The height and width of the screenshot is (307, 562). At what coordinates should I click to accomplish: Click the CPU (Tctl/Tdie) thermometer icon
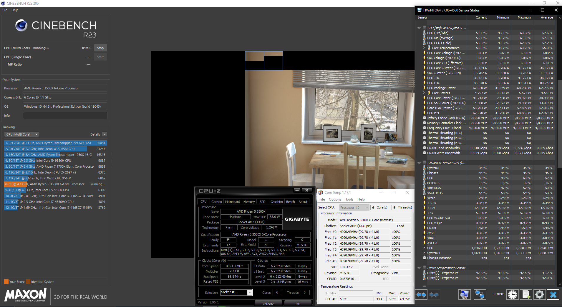click(425, 33)
